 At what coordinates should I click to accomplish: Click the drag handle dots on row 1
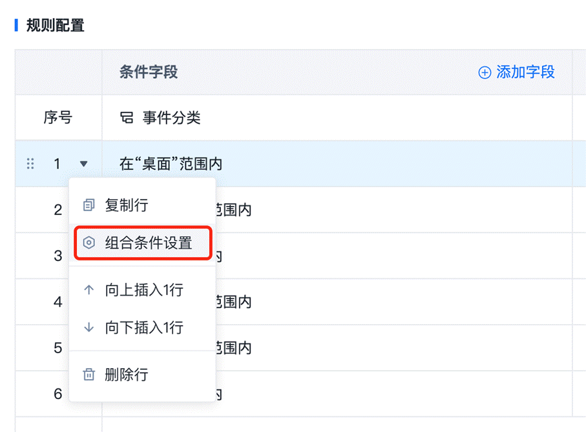pos(30,163)
